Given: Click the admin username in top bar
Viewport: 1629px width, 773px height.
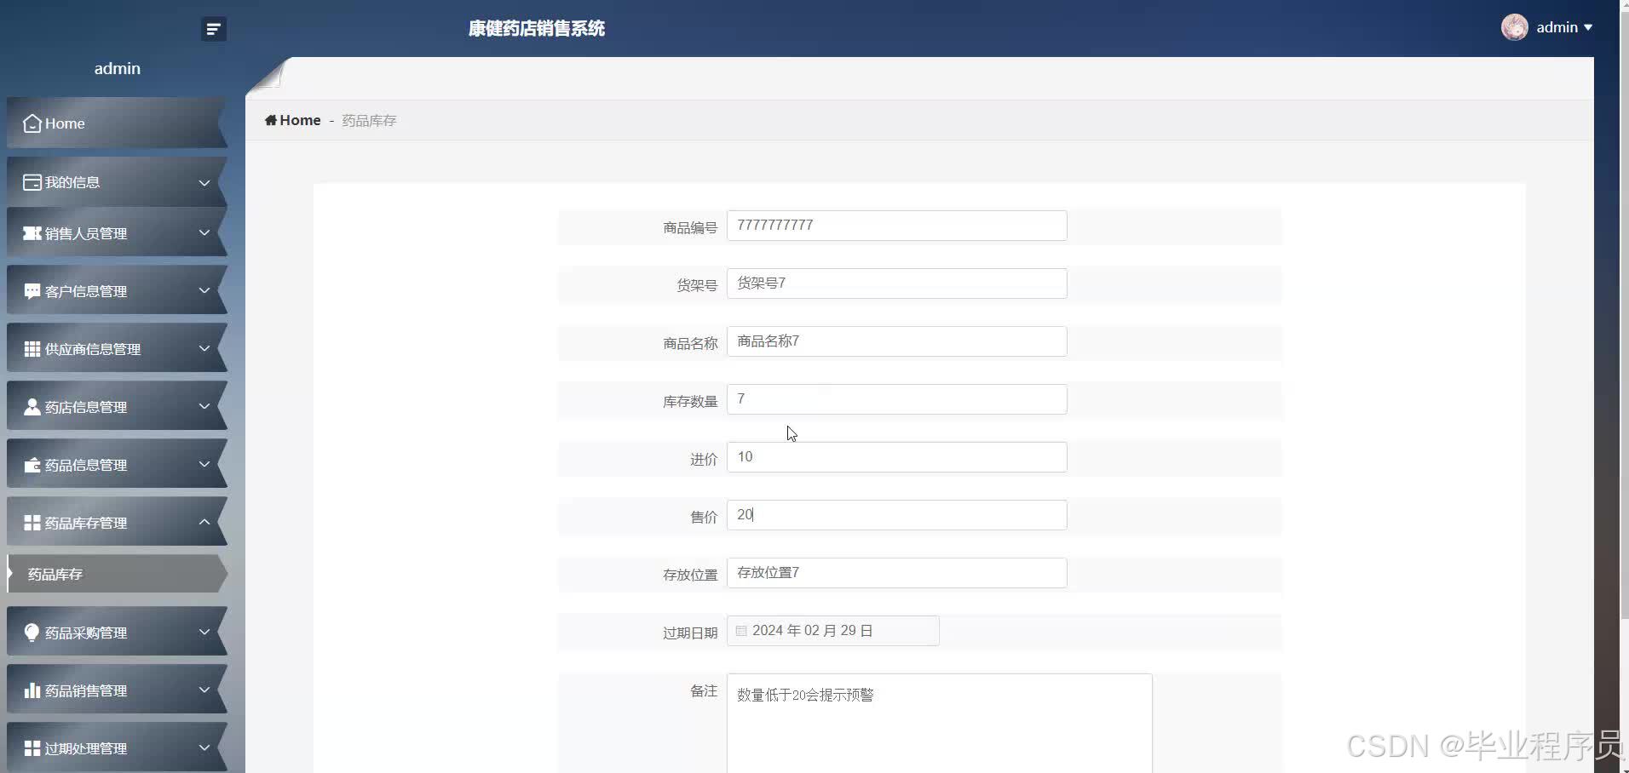Looking at the screenshot, I should (1557, 27).
